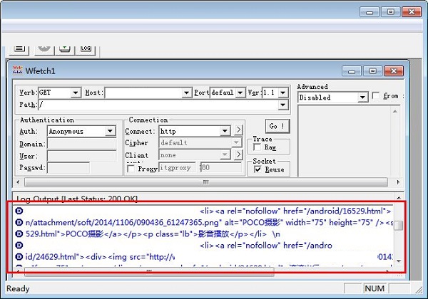Click the first blue D log entry icon
428x299 pixels.
(x=19, y=211)
